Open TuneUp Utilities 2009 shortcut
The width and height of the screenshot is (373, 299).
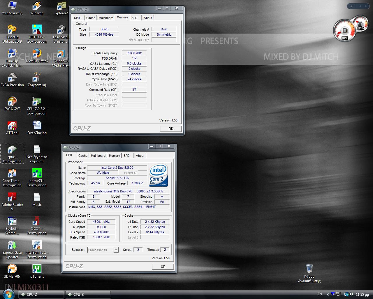[x=12, y=34]
